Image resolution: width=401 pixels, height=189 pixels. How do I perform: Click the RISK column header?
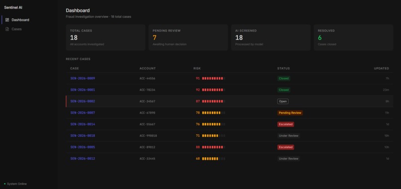[197, 68]
